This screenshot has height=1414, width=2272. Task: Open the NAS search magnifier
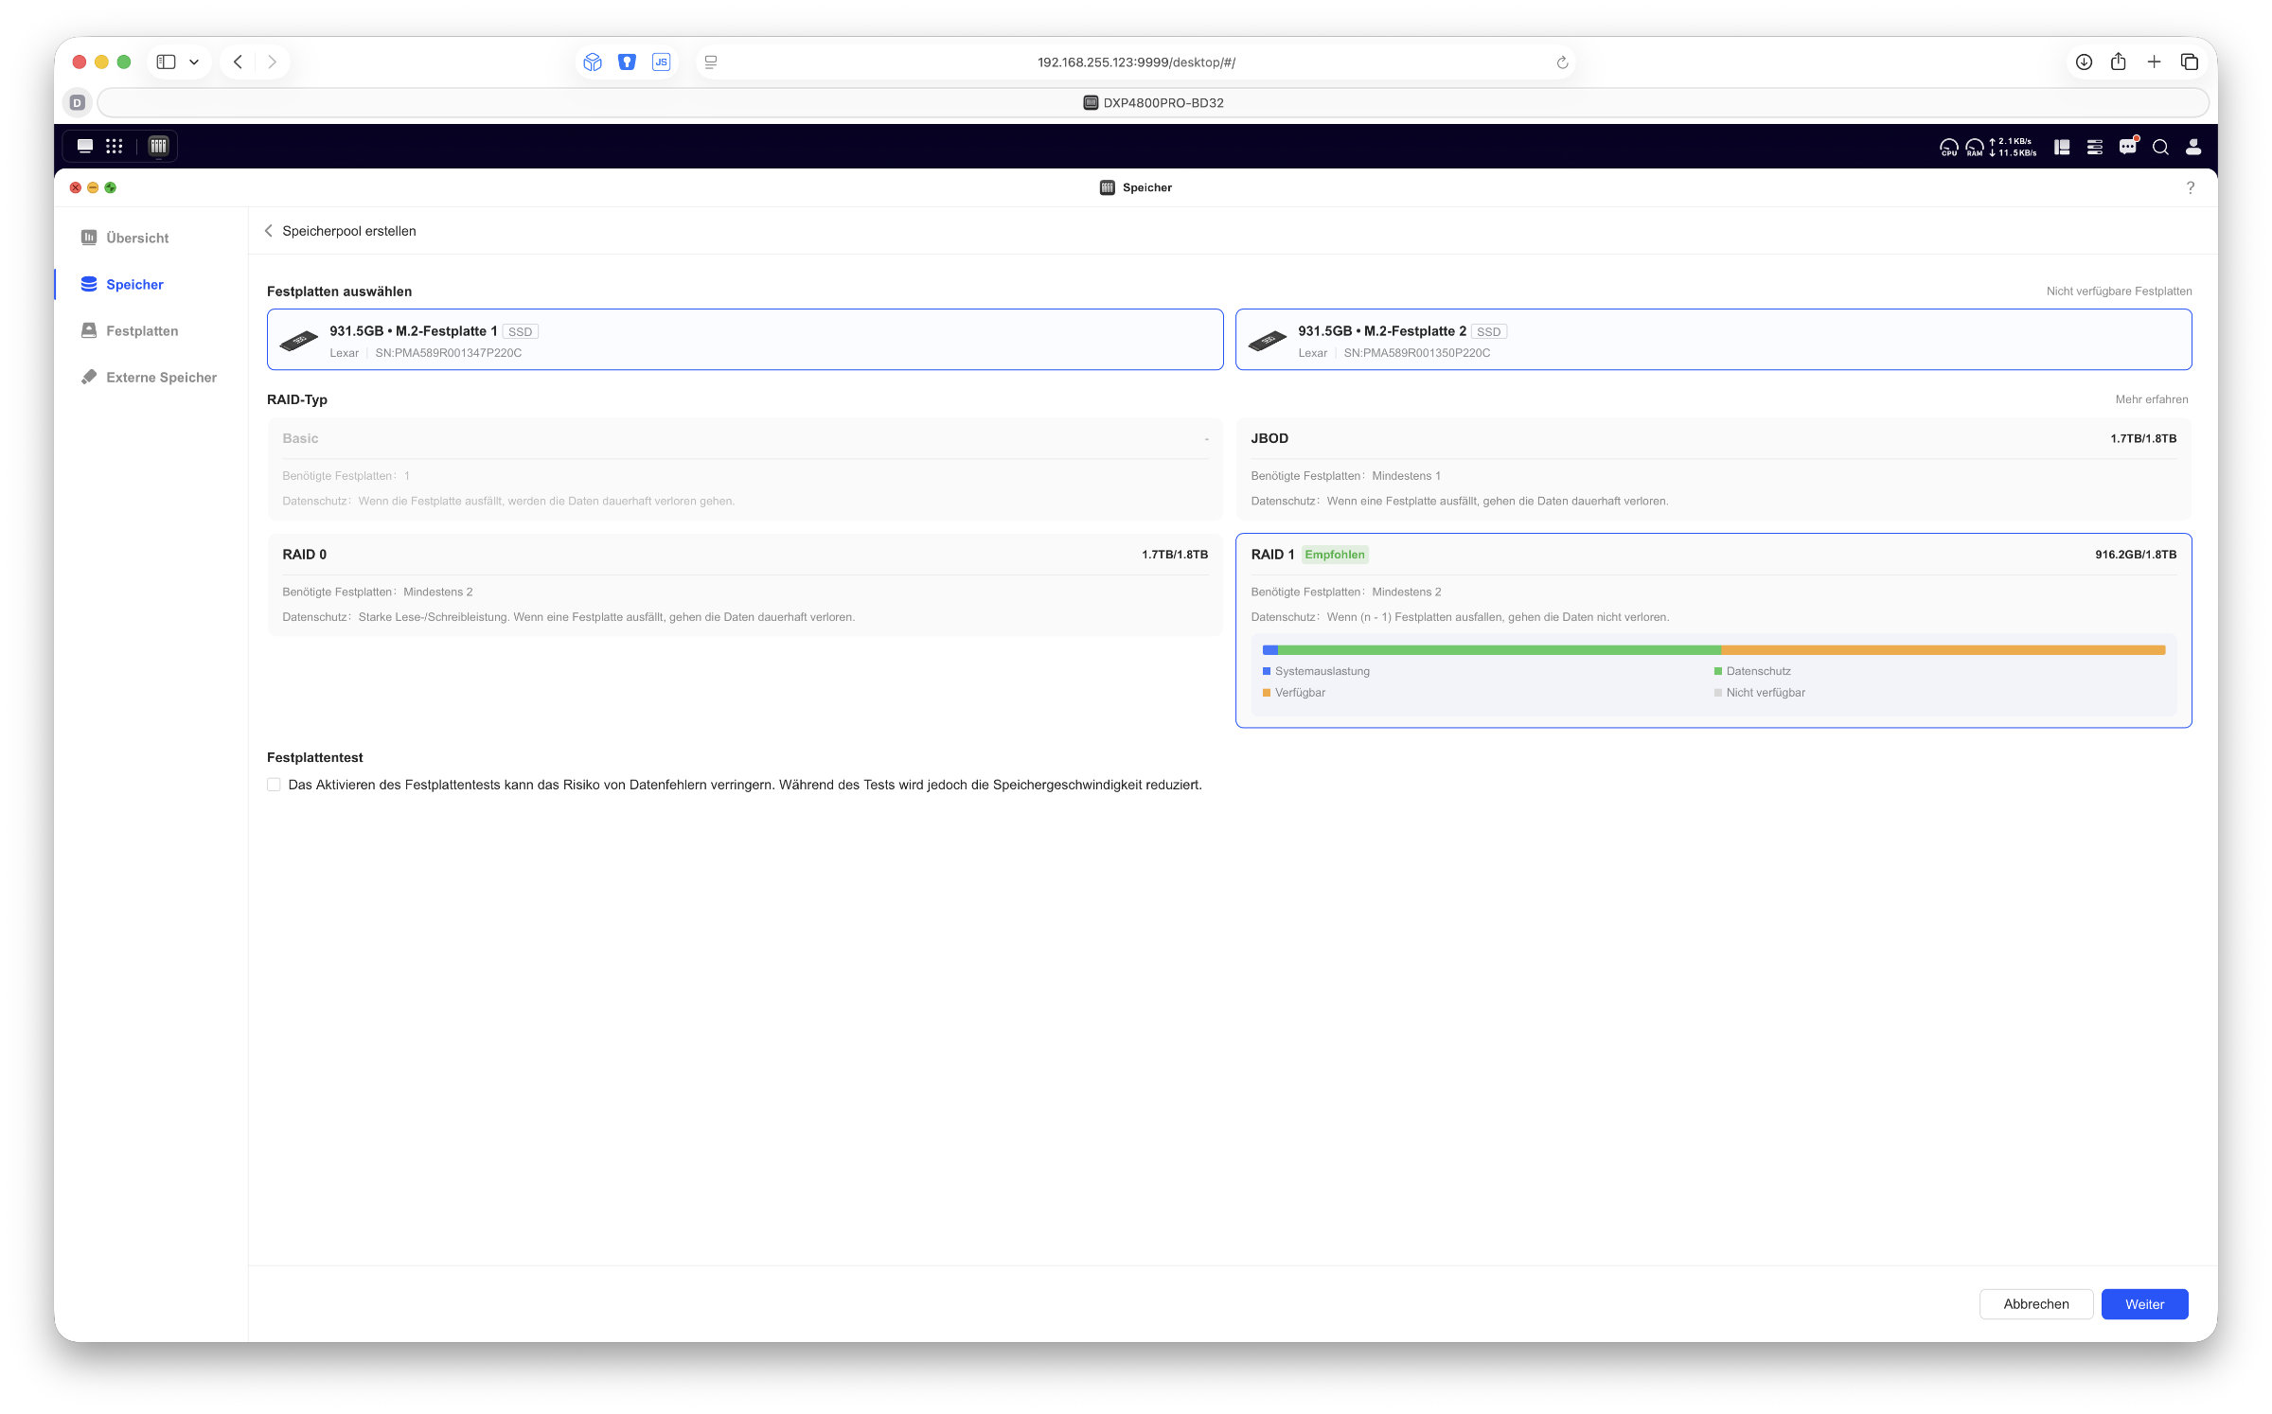point(2160,147)
